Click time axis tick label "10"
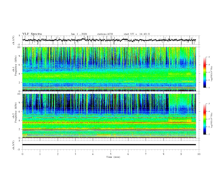This screenshot has width=224, height=173. 199,154
